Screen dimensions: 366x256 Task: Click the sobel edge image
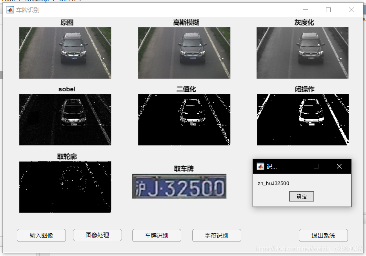[65, 120]
